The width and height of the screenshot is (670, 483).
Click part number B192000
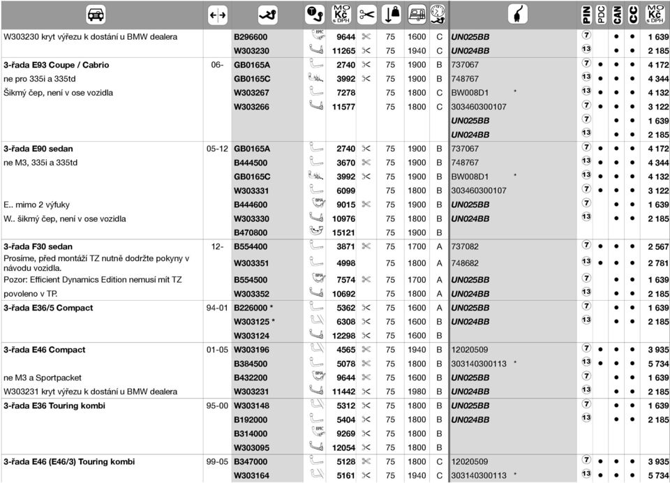pos(251,419)
